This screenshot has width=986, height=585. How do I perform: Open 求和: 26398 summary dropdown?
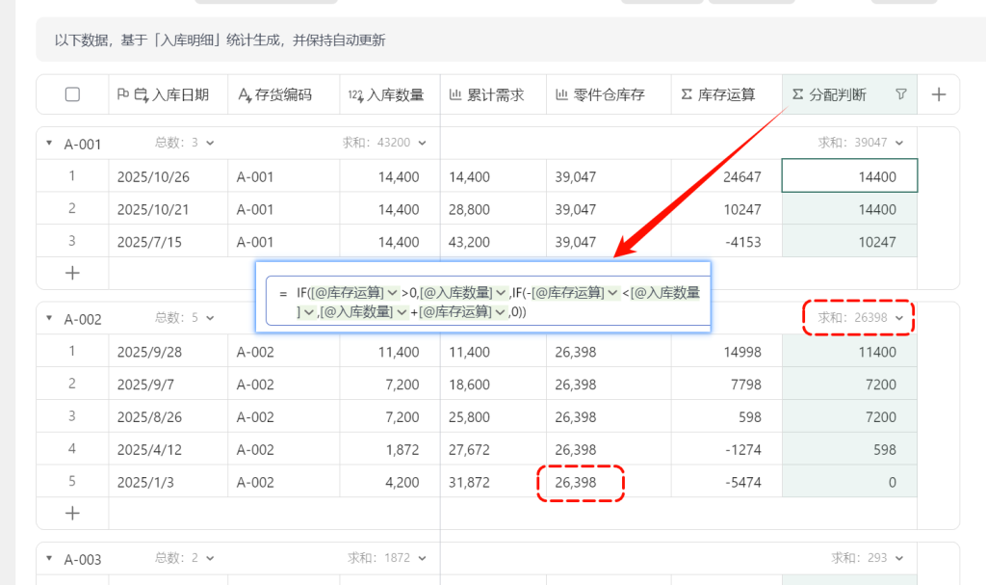(860, 318)
